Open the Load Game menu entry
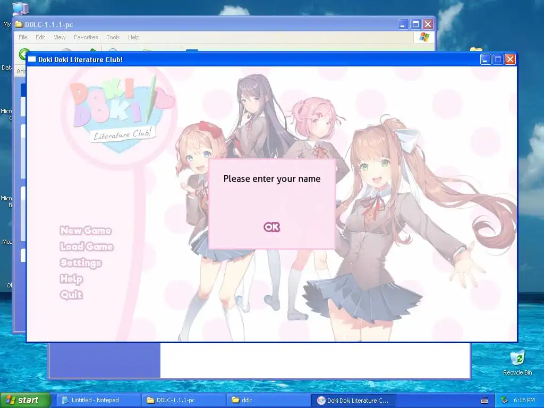 tap(87, 246)
